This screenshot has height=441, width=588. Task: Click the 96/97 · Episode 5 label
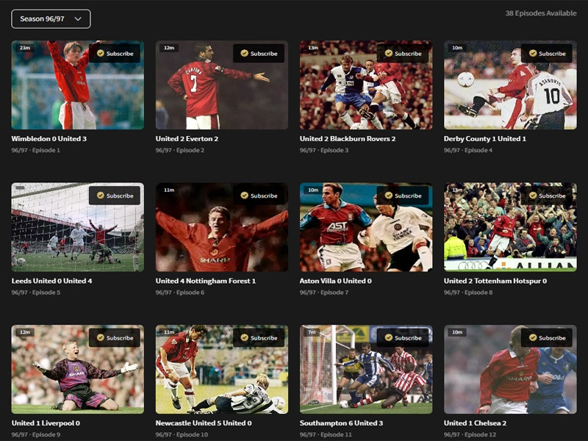point(35,292)
